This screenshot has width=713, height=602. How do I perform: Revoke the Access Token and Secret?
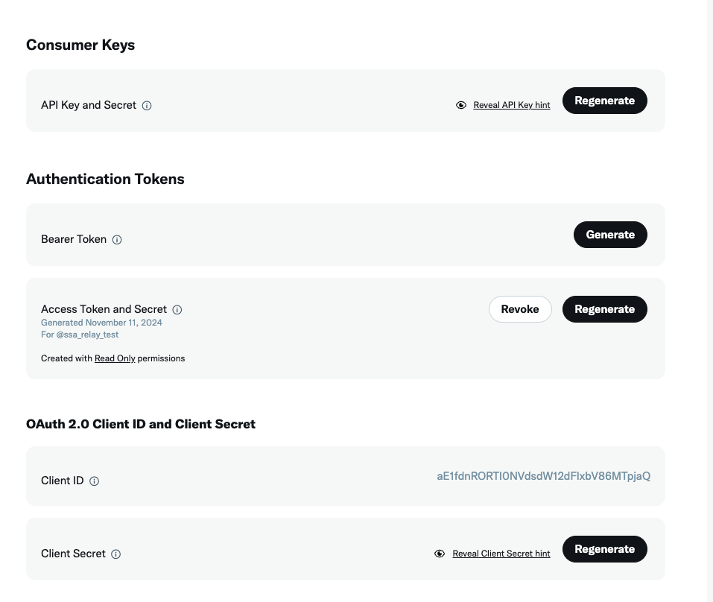[x=519, y=308]
